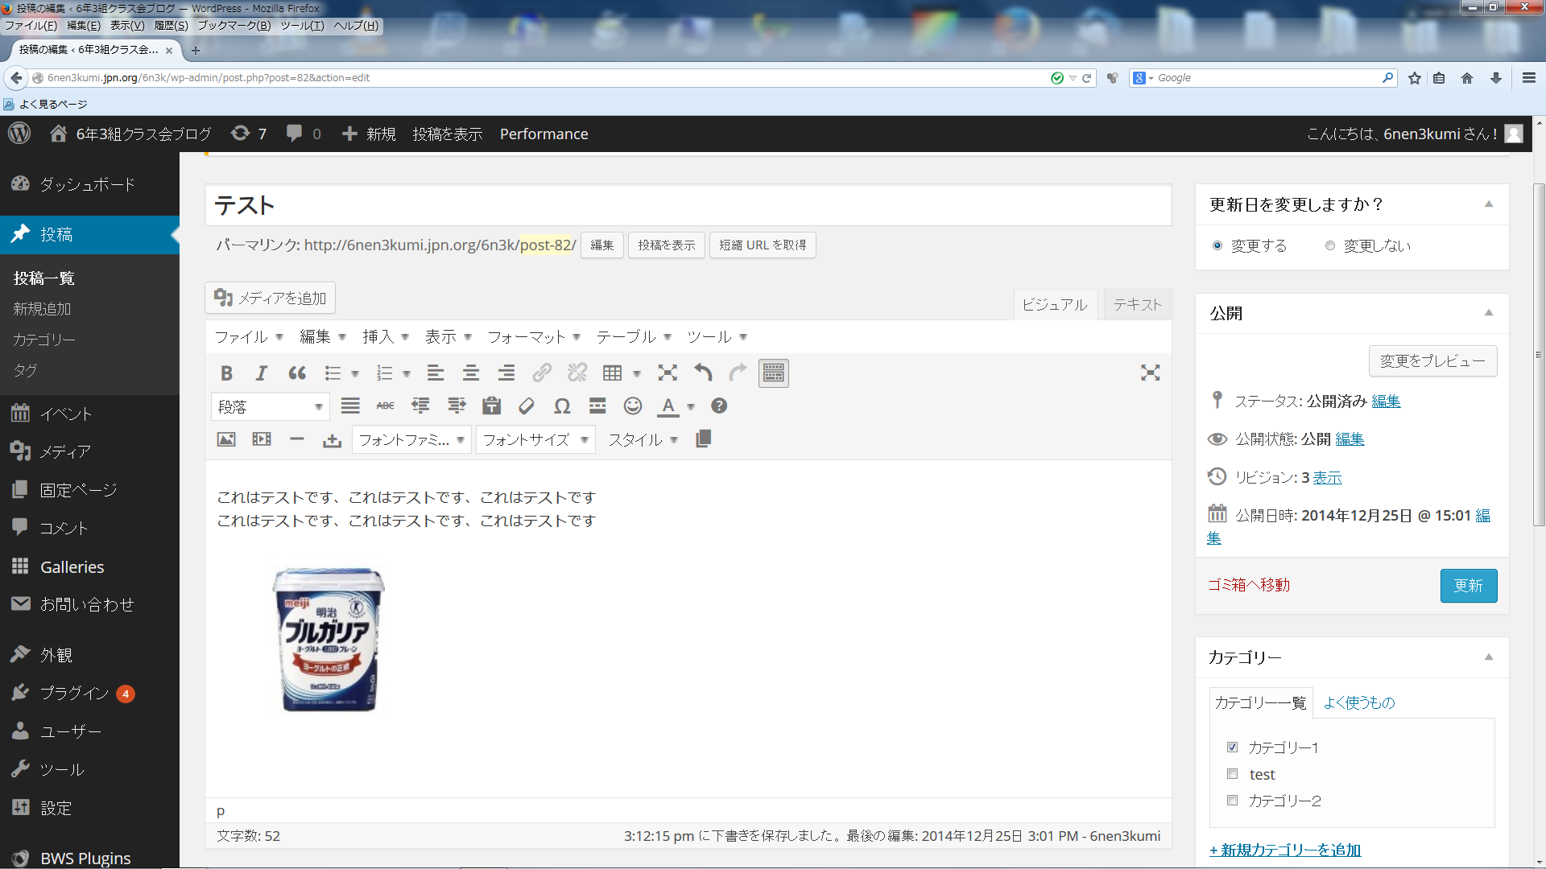1546x869 pixels.
Task: Open editor ファイル menu
Action: [249, 336]
